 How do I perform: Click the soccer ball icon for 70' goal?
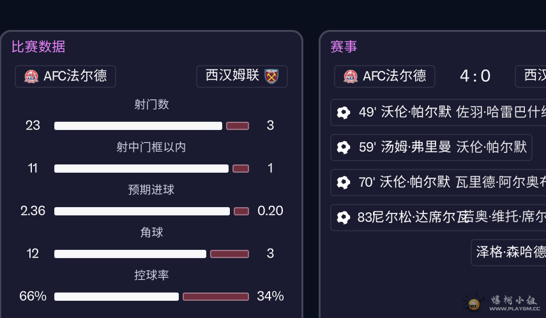click(344, 182)
